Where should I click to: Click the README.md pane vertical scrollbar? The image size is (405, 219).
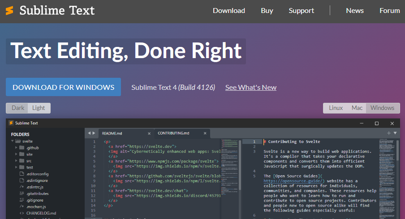pos(240,165)
